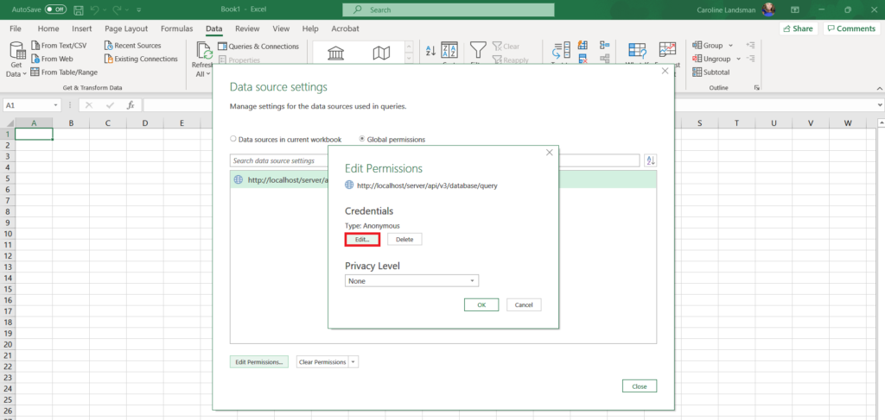Click the From Web icon
This screenshot has height=420, width=885.
(35, 59)
